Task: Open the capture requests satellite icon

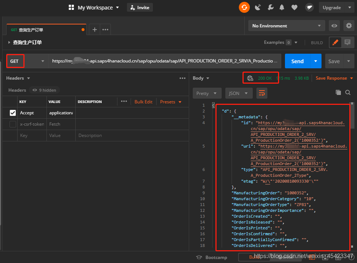Action: point(258,8)
